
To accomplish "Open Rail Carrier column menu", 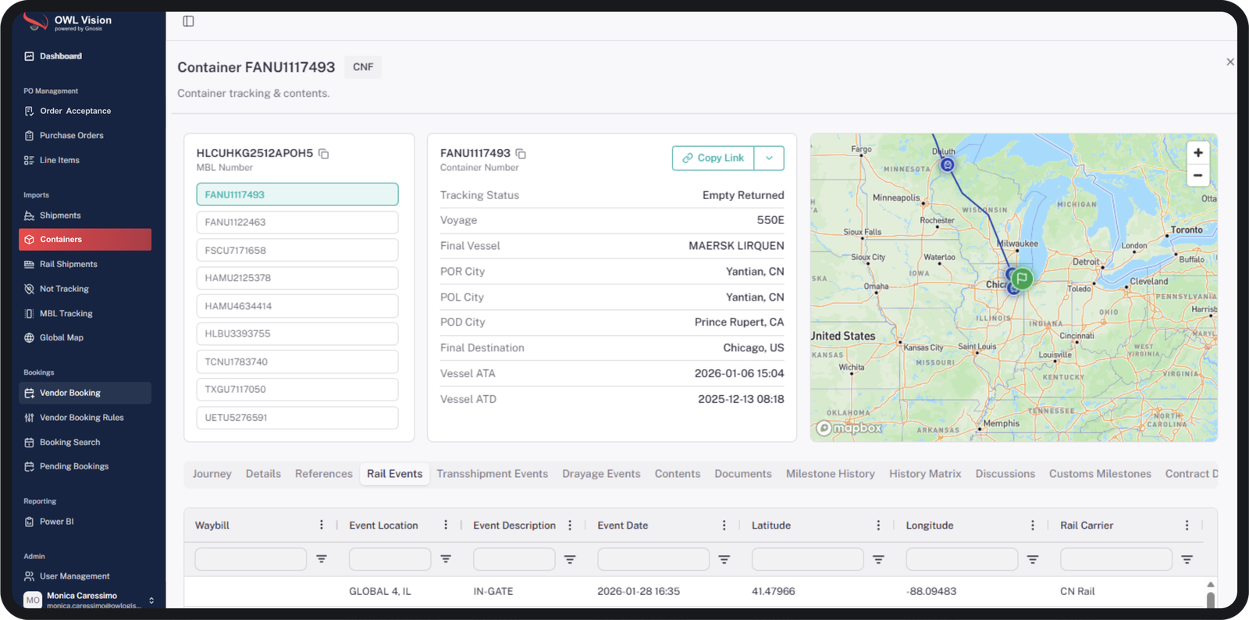I will tap(1187, 526).
